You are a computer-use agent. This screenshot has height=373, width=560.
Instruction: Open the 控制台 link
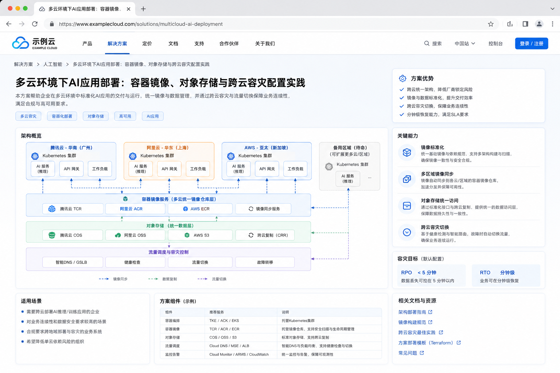point(495,43)
